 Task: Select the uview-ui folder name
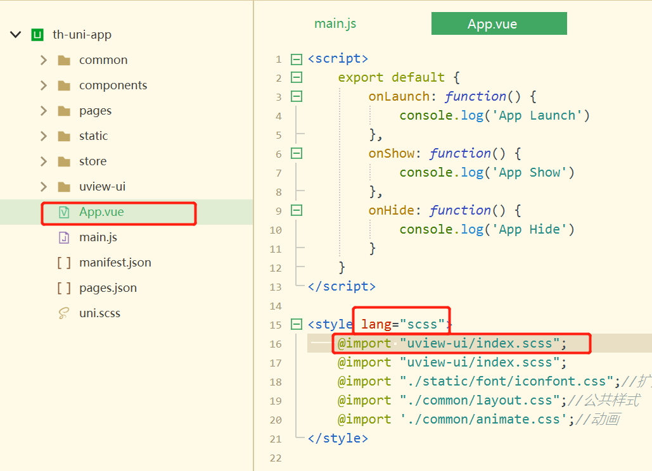pos(102,187)
